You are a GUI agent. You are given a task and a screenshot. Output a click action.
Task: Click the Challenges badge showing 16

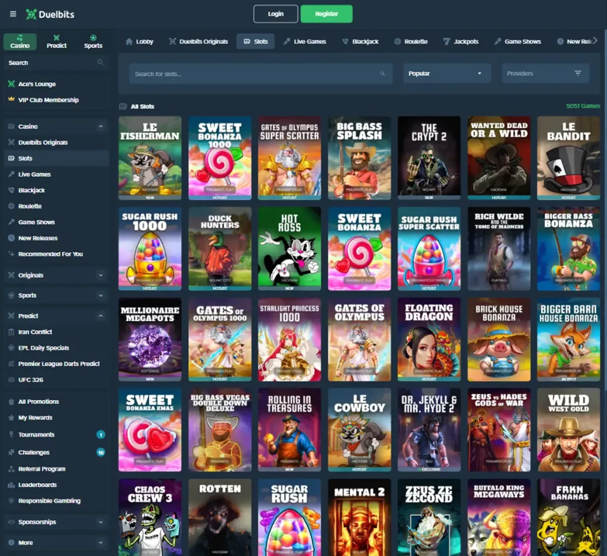pos(101,452)
